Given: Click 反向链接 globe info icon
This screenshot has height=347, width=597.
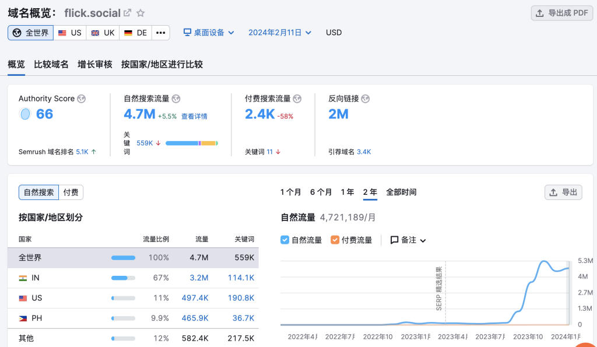Looking at the screenshot, I should tap(366, 99).
